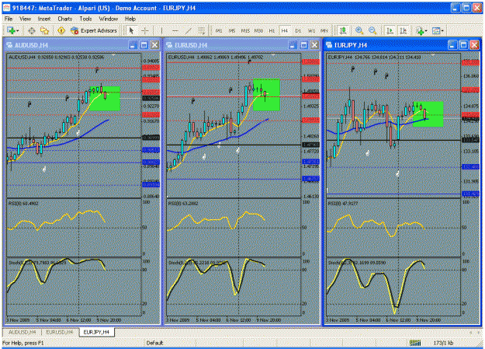
Task: Switch timeframe to M15
Action: tap(245, 30)
